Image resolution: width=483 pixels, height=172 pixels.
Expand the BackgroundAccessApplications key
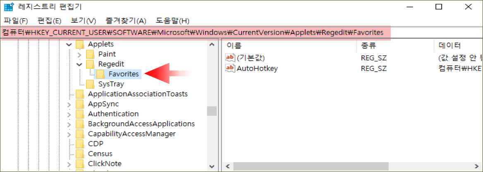tap(69, 124)
